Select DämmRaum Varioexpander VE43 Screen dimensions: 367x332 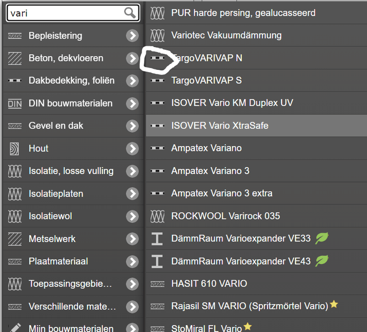256,261
